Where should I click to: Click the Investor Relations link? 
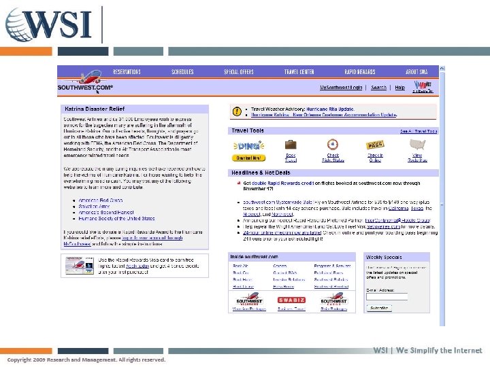[x=289, y=279]
